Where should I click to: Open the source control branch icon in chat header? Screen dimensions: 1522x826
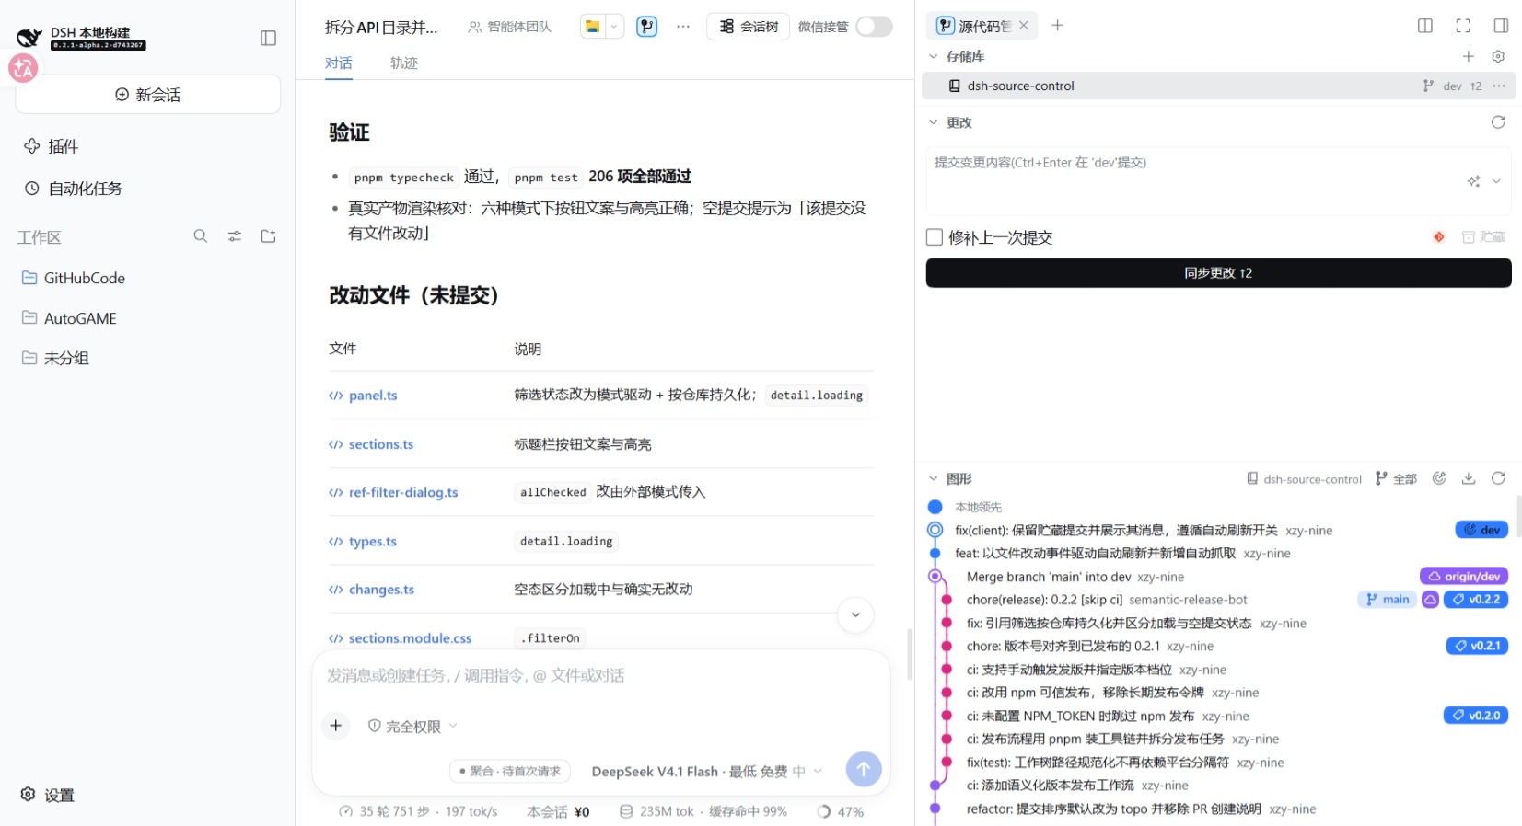[x=647, y=27]
